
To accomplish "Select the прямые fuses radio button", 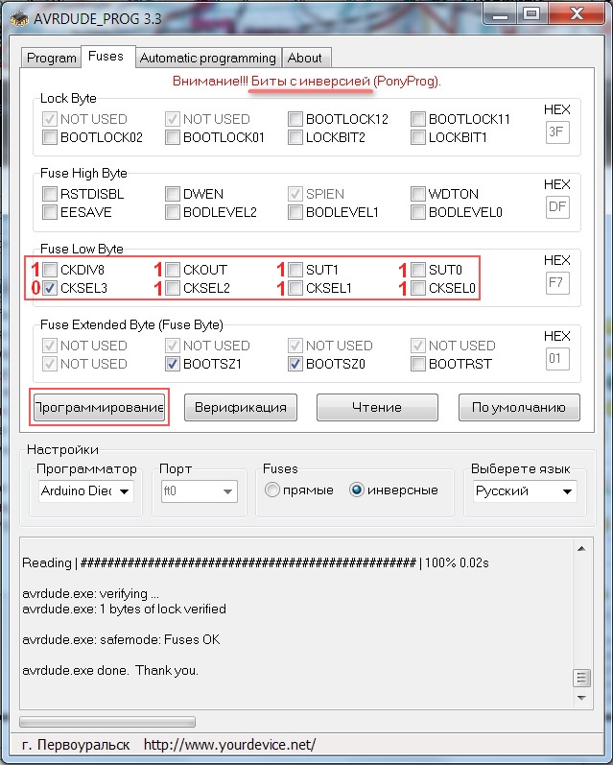I will (272, 490).
